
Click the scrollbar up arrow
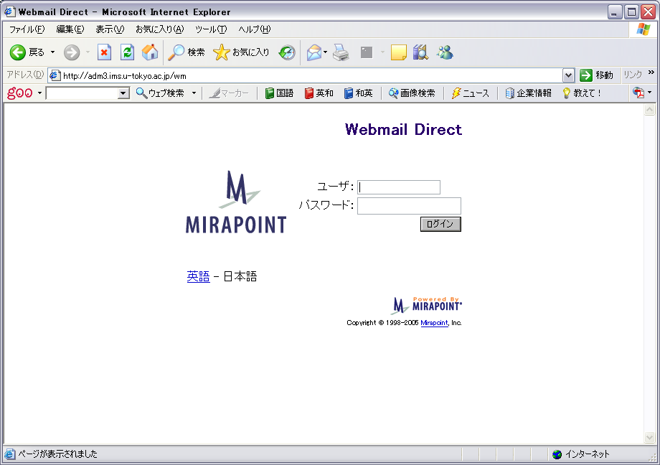pos(649,110)
